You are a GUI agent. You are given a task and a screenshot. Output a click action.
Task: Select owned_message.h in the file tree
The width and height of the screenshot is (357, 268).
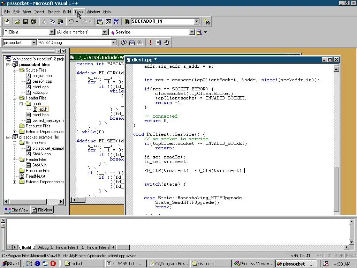48,120
